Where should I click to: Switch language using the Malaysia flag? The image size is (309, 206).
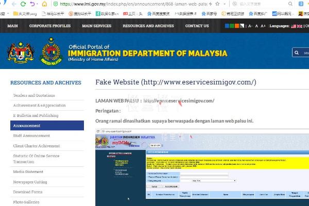(x=294, y=26)
